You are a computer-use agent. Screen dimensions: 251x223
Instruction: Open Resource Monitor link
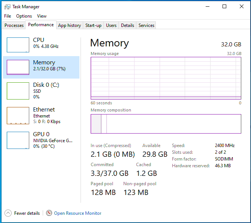click(78, 213)
